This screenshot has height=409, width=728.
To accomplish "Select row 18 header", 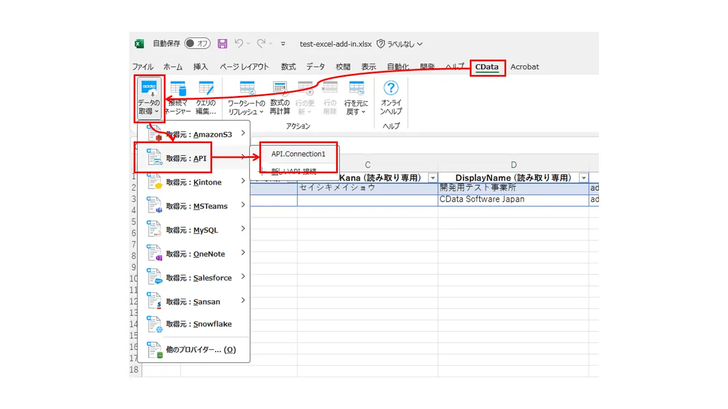I will pyautogui.click(x=134, y=370).
